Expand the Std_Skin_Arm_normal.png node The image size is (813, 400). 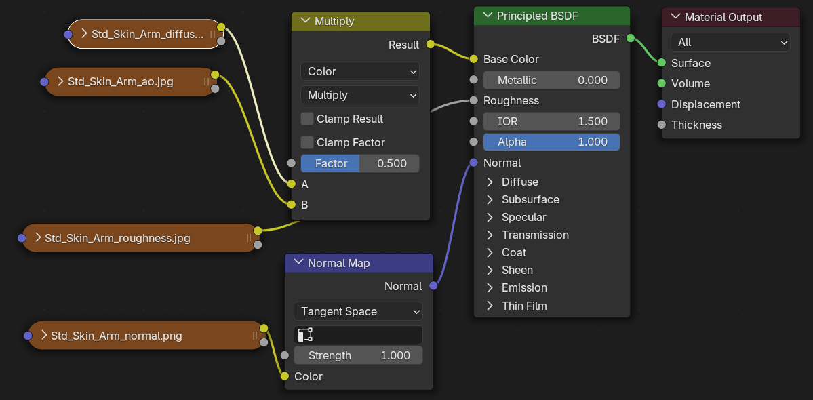[x=43, y=335]
